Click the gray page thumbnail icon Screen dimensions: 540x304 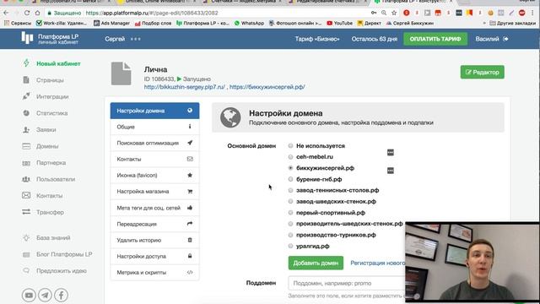[121, 73]
